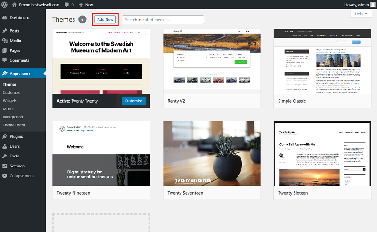377x232 pixels.
Task: Click the Comments speech bubble in the sidebar
Action: pyautogui.click(x=5, y=60)
